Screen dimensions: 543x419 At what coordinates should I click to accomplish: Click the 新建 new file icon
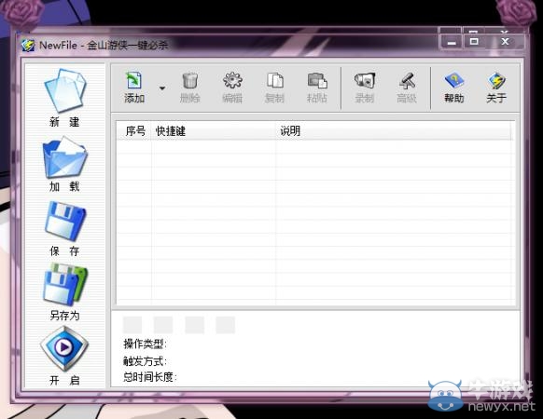[x=64, y=90]
